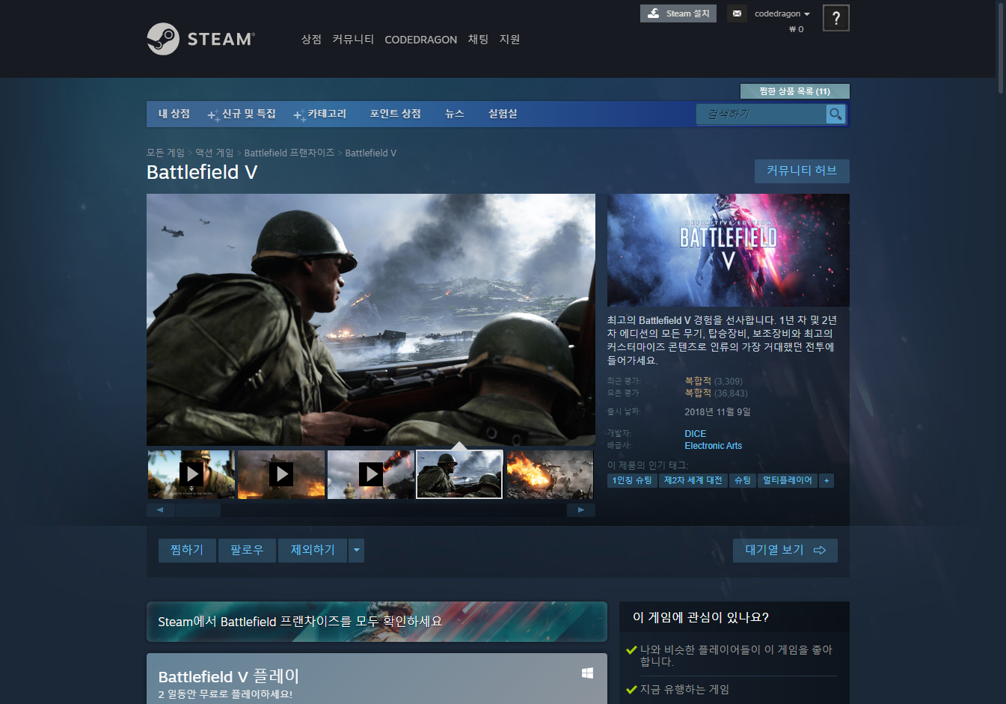Click the 팔로우 follow button
This screenshot has width=1006, height=704.
click(247, 550)
